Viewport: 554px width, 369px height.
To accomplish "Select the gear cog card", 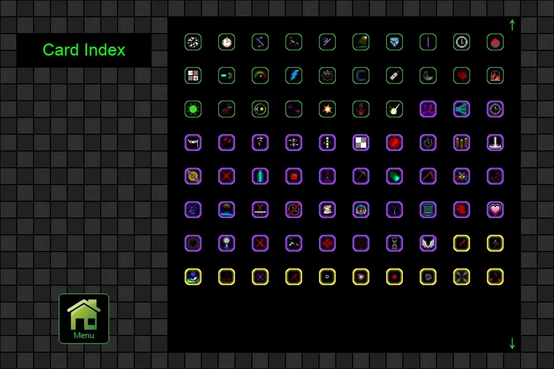I will (x=327, y=75).
